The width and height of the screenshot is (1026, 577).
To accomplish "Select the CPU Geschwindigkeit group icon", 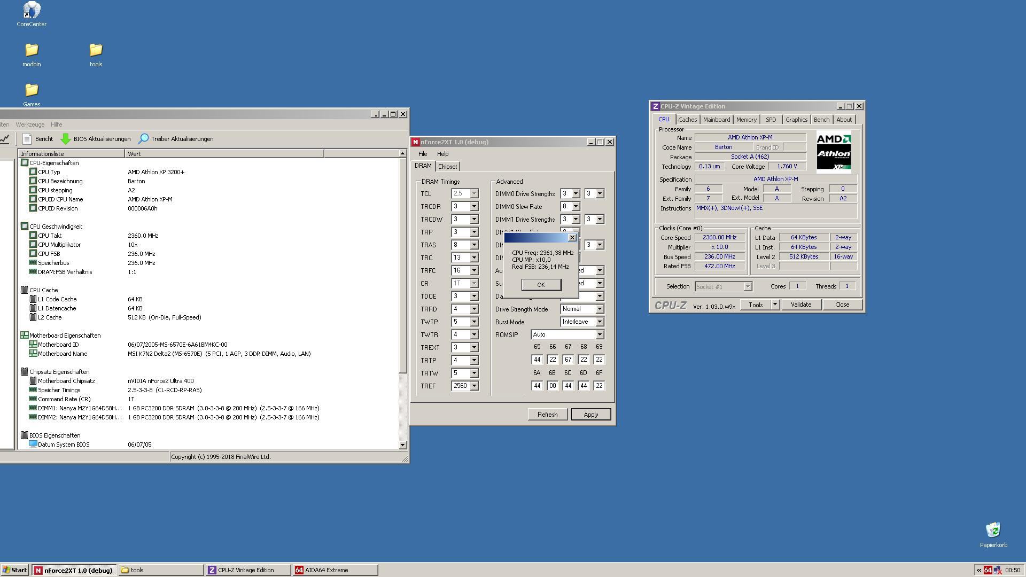I will [x=25, y=227].
